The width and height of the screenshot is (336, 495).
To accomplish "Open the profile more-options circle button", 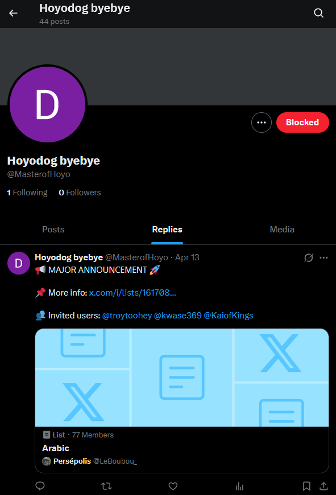I will [x=262, y=122].
